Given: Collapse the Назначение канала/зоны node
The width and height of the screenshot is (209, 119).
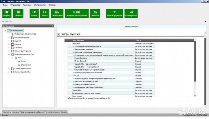Looking at the screenshot, I should pyautogui.click(x=9, y=54).
